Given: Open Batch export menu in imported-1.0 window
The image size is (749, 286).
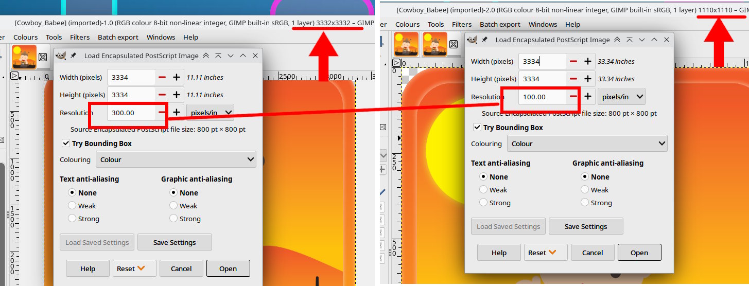Looking at the screenshot, I should 118,37.
